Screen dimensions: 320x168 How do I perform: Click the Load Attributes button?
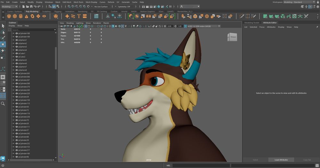[x=281, y=160]
